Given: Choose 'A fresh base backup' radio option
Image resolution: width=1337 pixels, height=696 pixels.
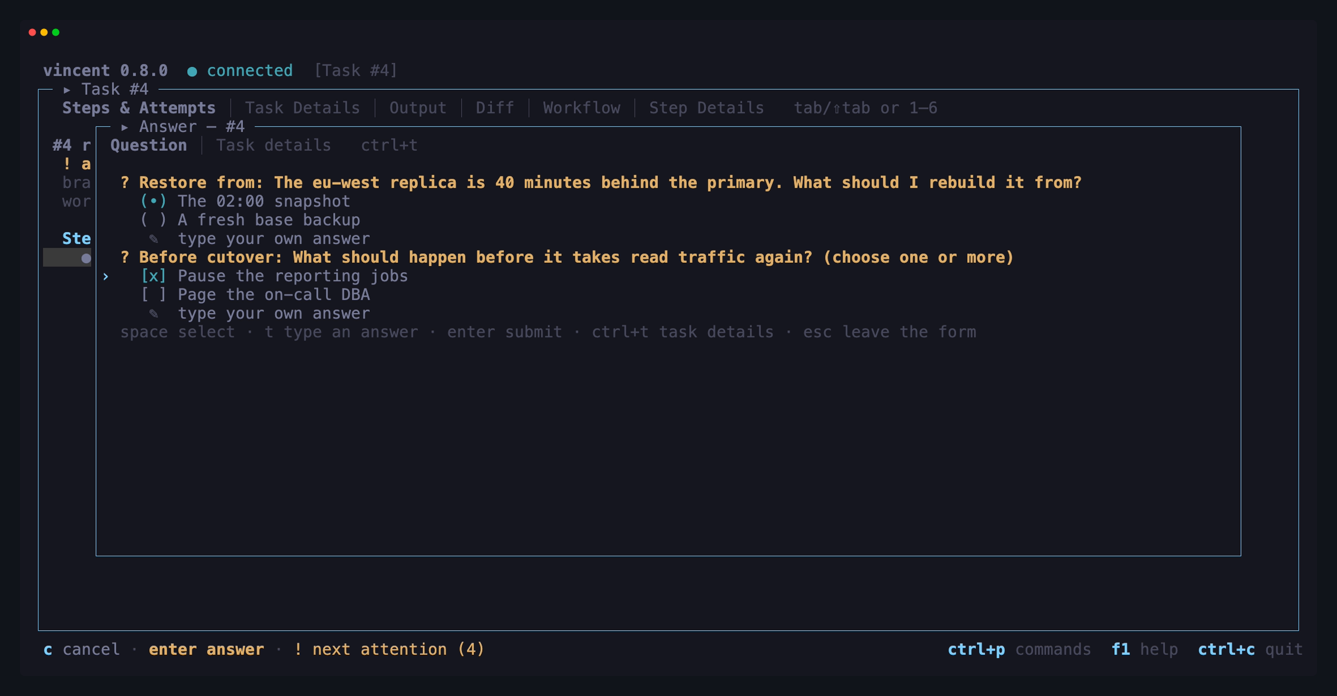Looking at the screenshot, I should click(250, 220).
